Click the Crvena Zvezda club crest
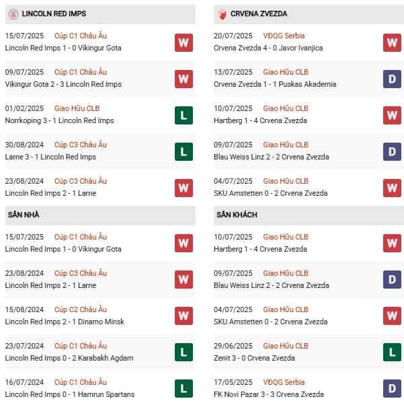This screenshot has height=403, width=404. click(222, 13)
